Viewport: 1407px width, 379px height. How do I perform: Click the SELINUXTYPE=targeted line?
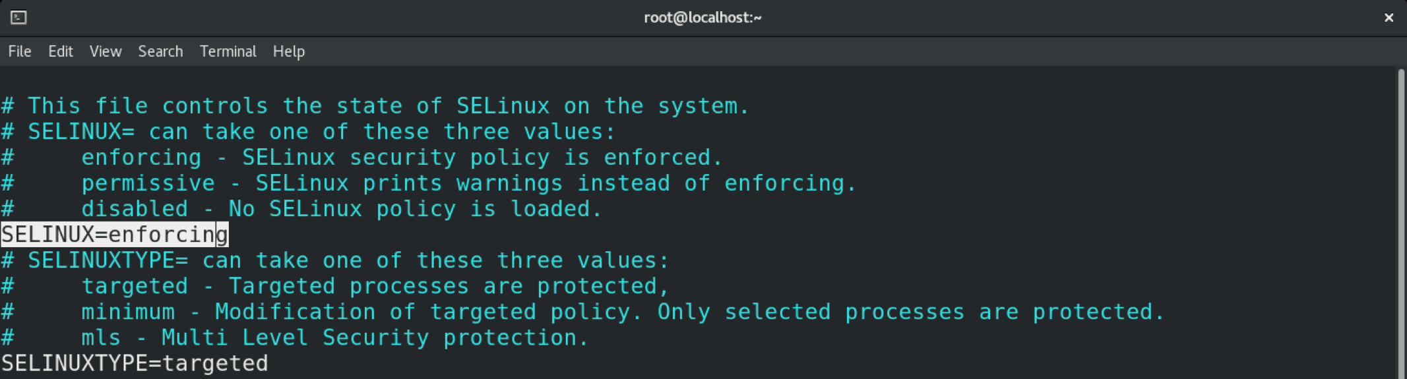[135, 363]
